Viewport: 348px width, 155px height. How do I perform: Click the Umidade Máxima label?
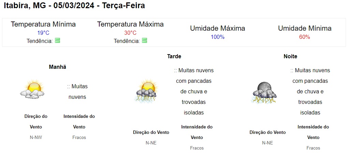217,29
